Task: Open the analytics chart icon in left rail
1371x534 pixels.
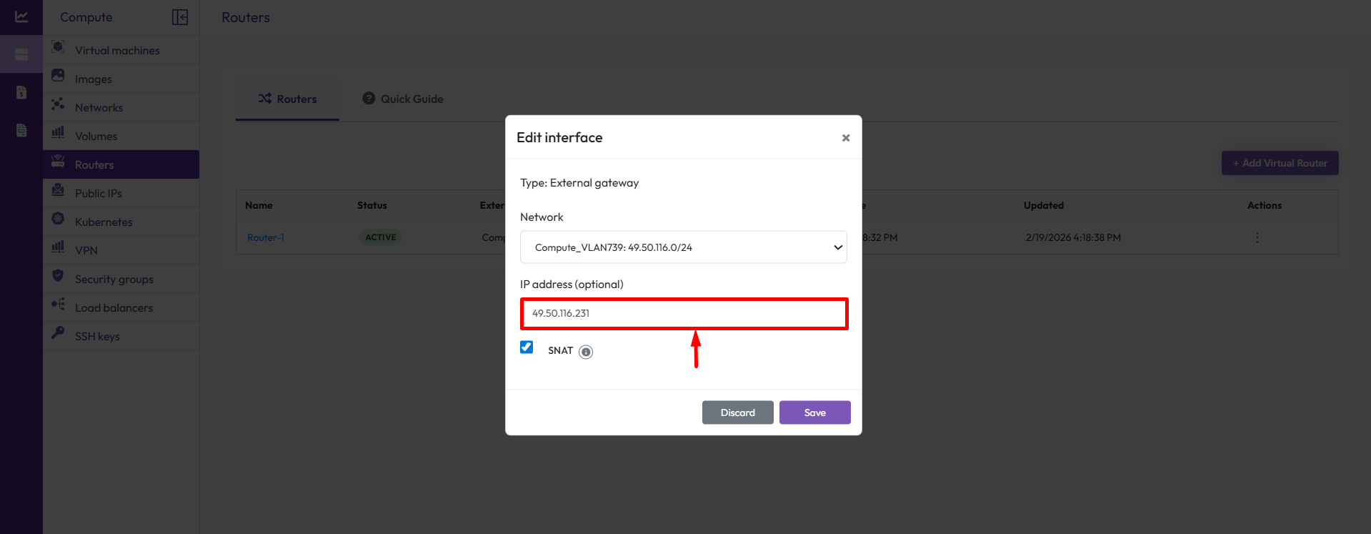Action: (x=21, y=17)
